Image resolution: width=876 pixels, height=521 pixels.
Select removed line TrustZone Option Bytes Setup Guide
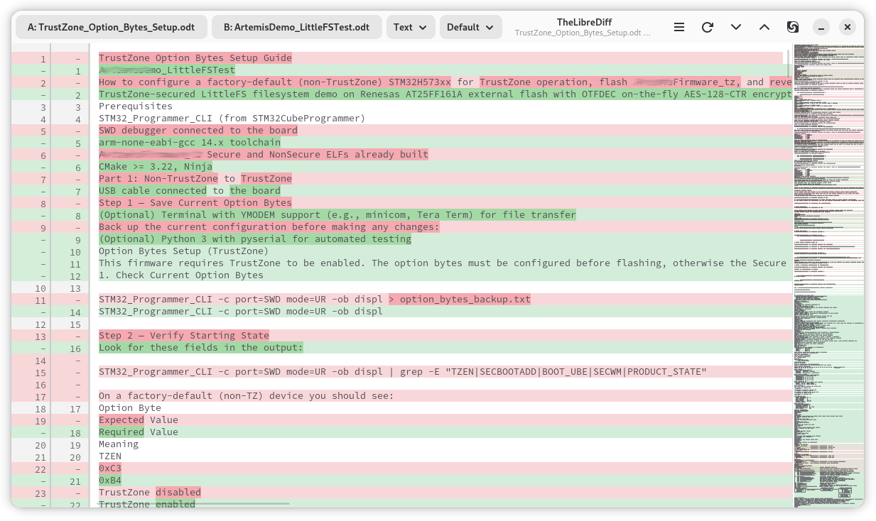(195, 57)
